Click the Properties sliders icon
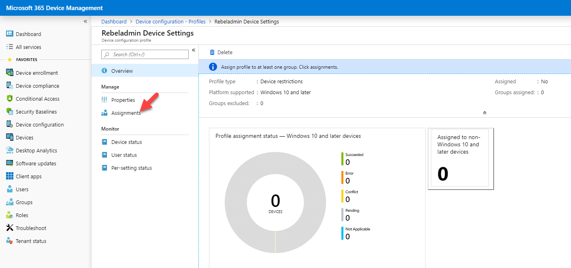 pyautogui.click(x=104, y=100)
